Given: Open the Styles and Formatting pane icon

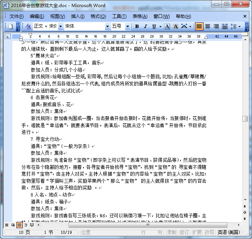Looking at the screenshot, I should 28,26.
